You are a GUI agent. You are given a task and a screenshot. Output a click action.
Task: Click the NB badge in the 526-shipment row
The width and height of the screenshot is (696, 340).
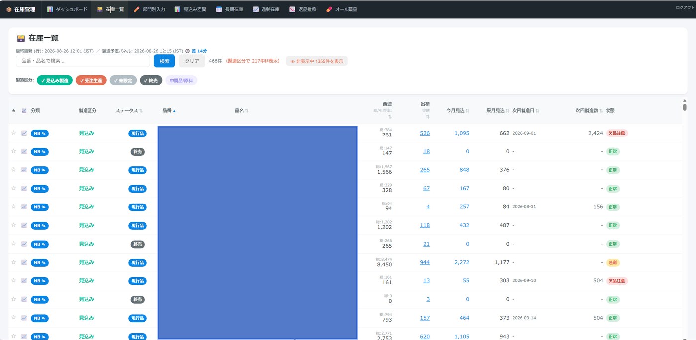[x=40, y=133]
